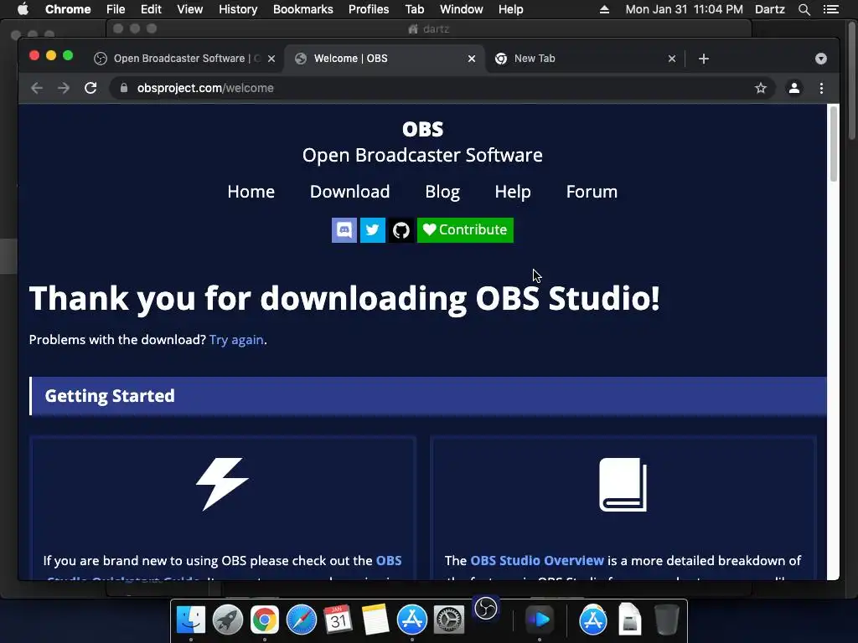Open the GitHub icon link
Screen dimensions: 858x643
coord(401,230)
